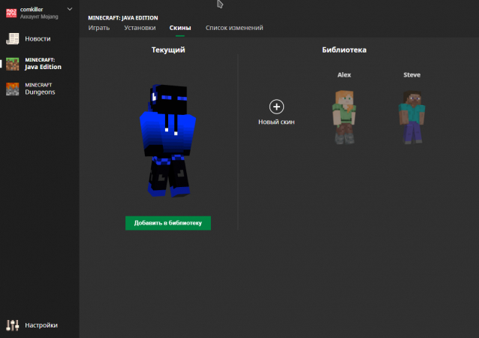Click the Аккаунт Mojang subtitle

39,17
